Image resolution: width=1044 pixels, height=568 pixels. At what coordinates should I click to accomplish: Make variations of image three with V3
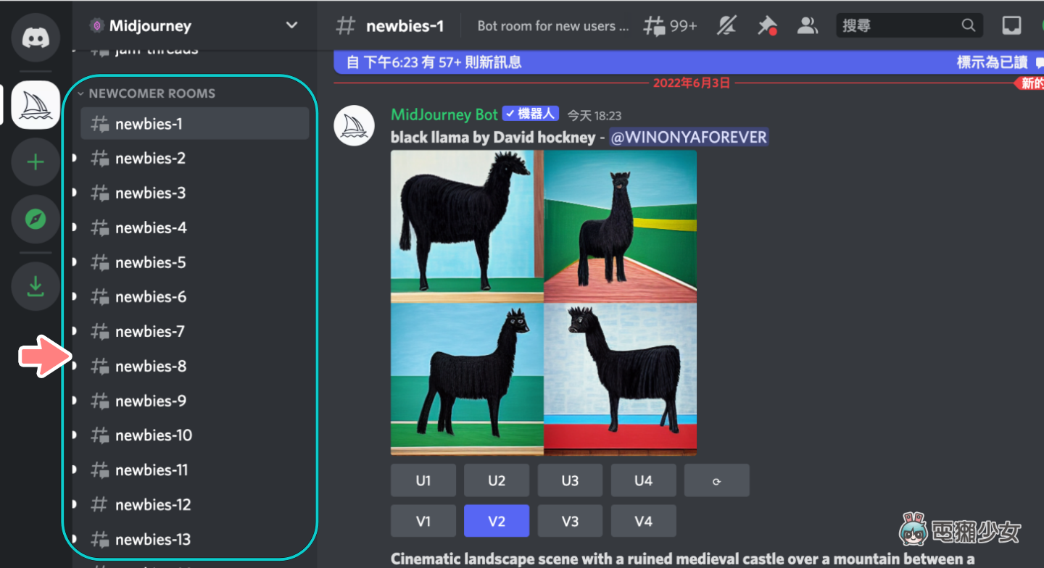click(570, 521)
